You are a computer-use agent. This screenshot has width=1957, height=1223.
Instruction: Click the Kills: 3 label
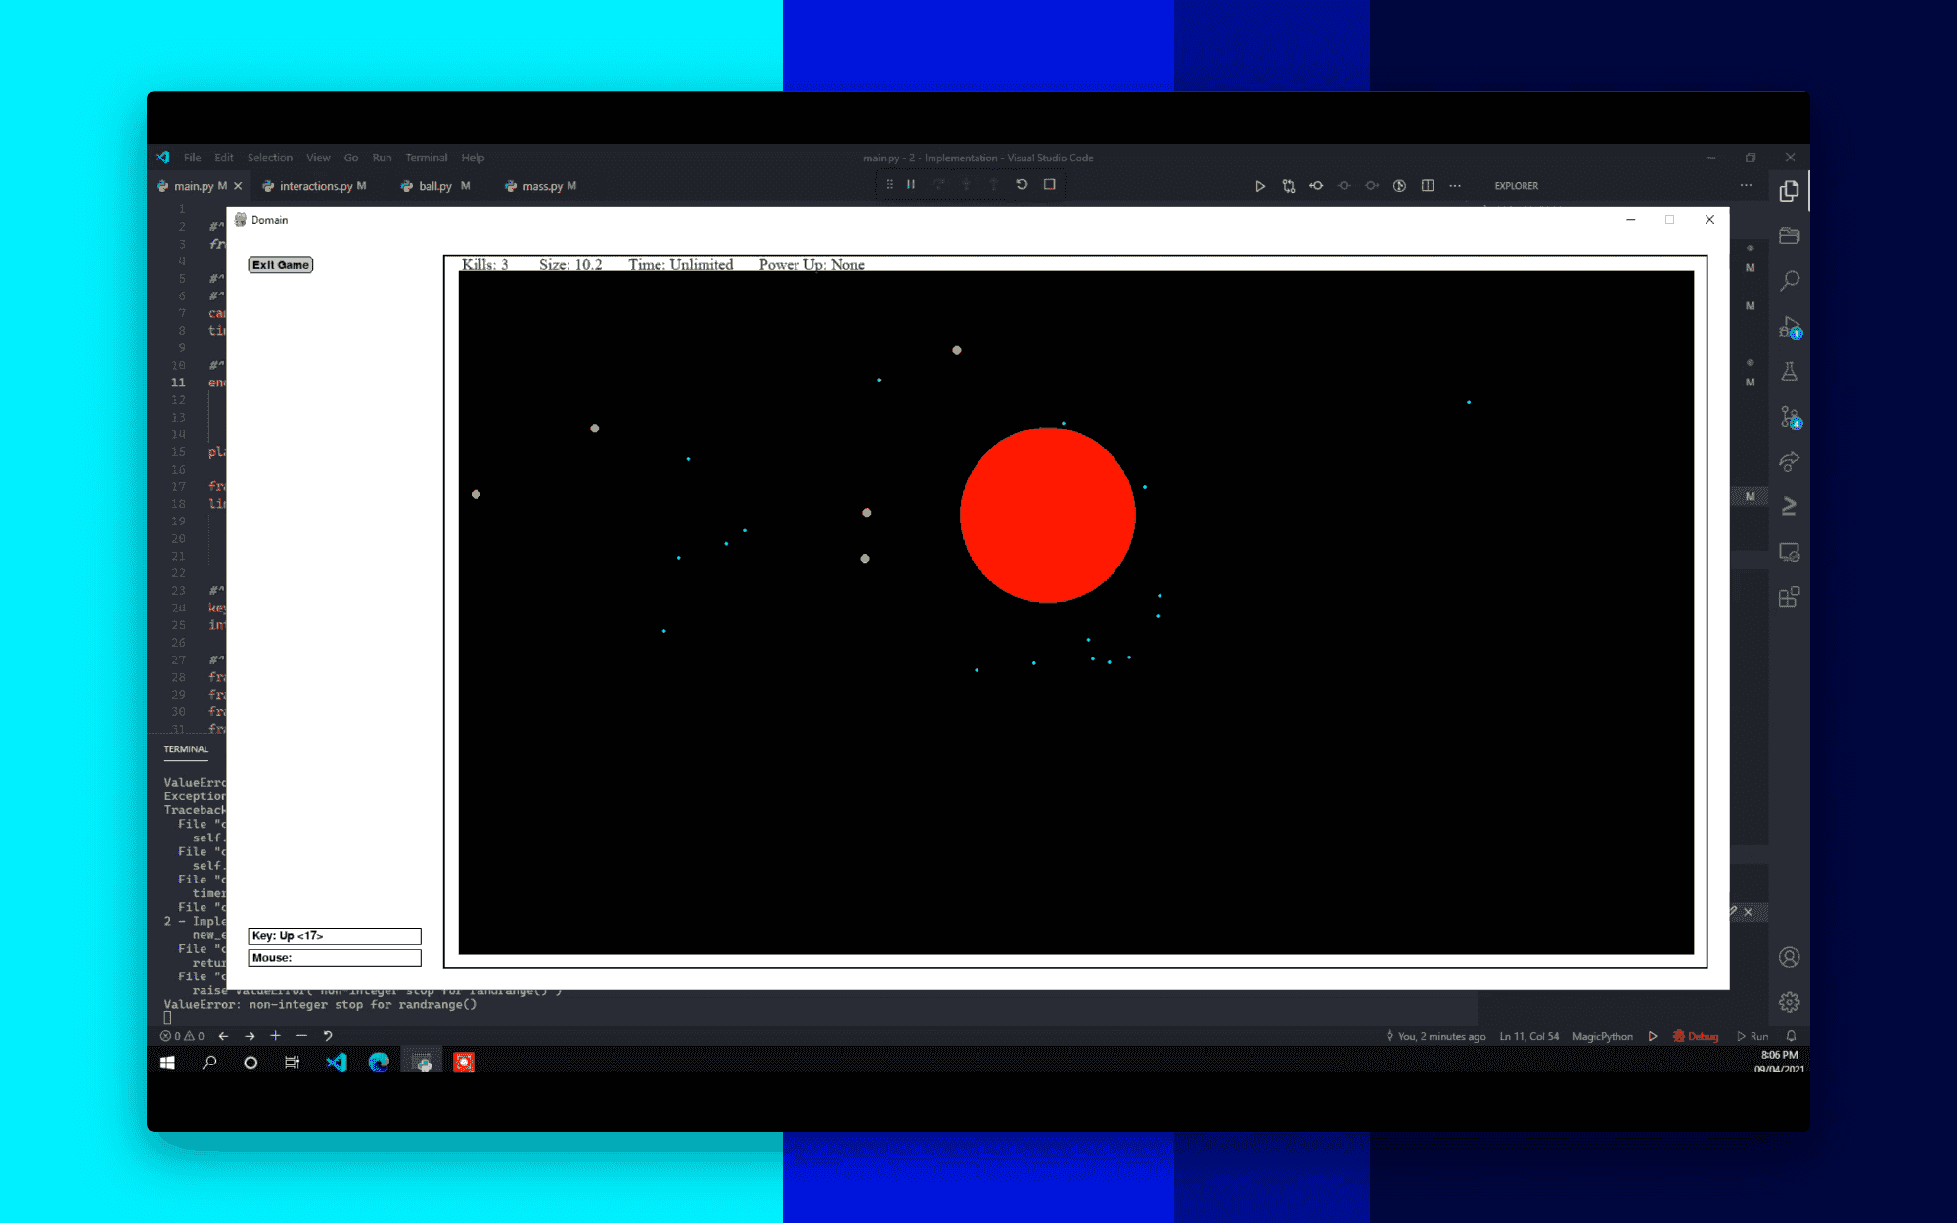pyautogui.click(x=484, y=264)
